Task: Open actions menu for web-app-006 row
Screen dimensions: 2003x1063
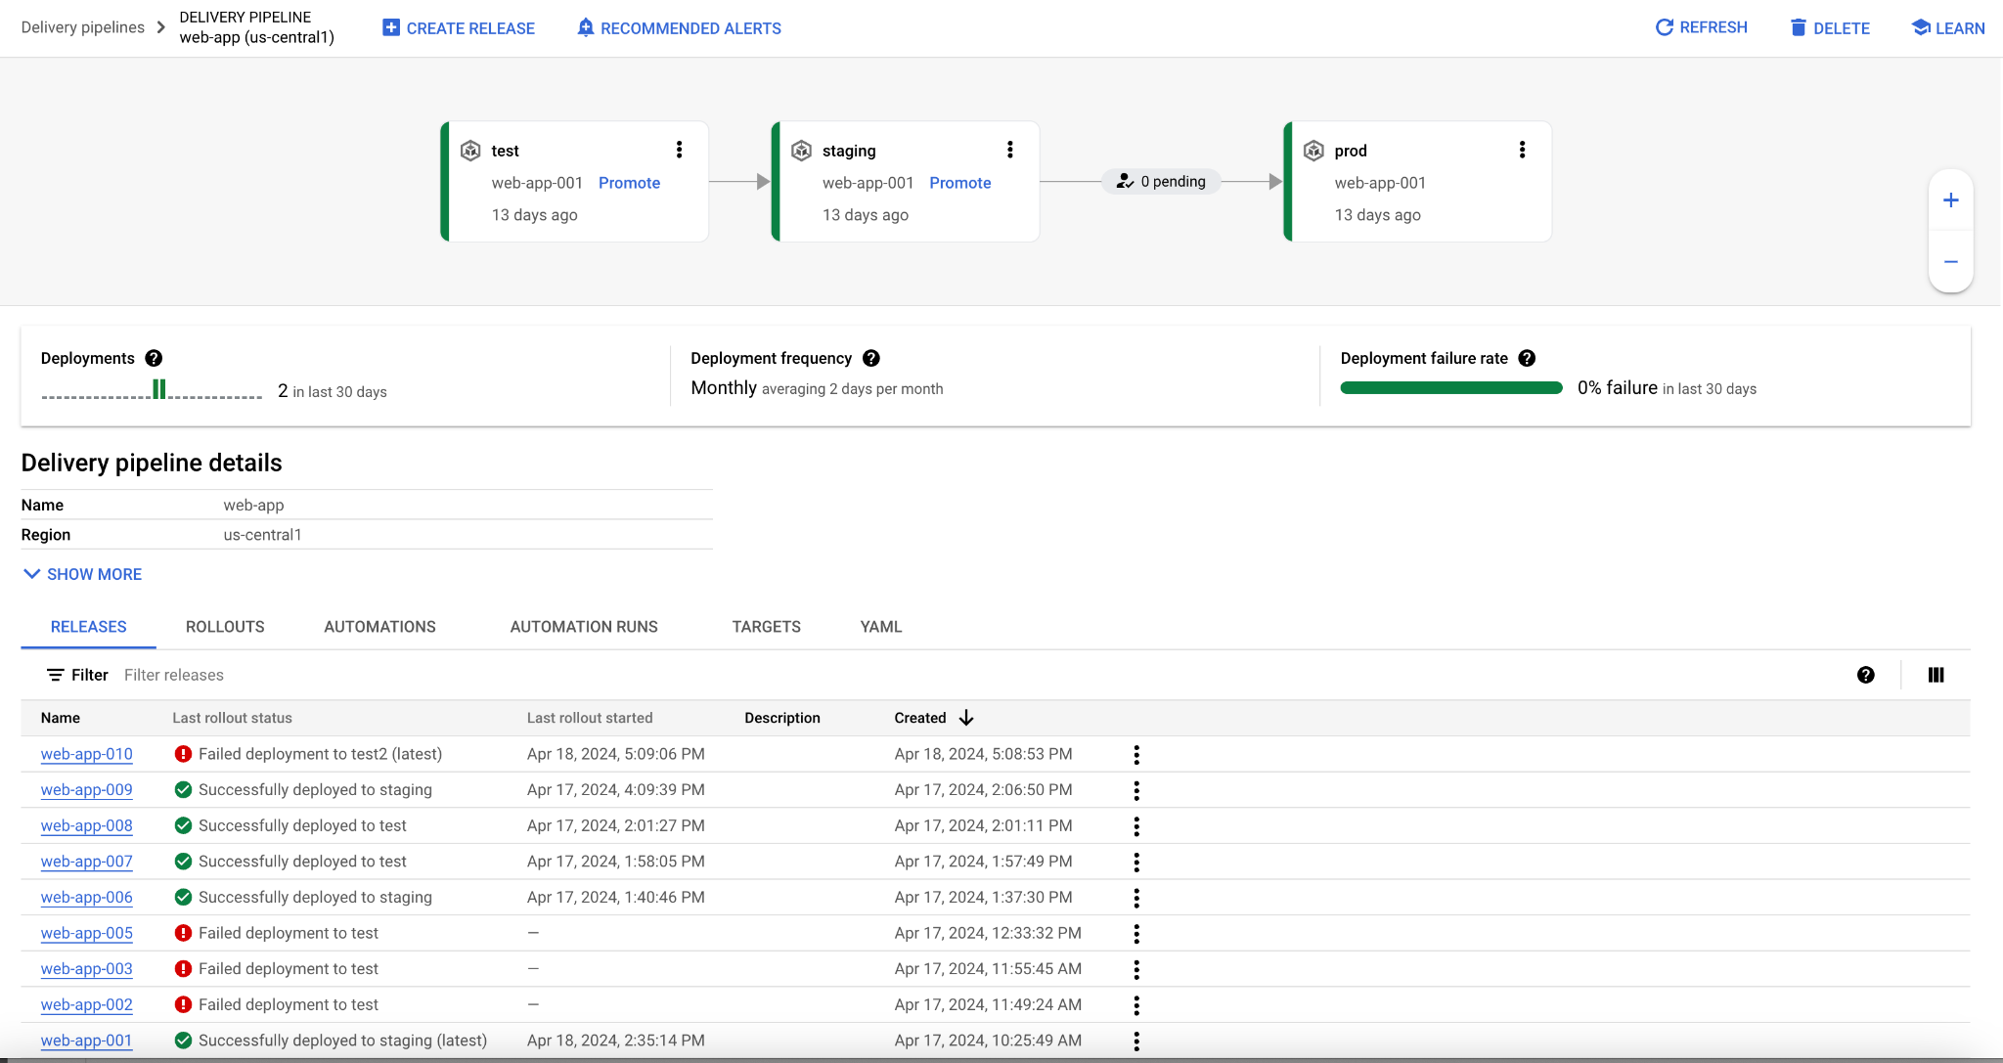Action: 1135,897
